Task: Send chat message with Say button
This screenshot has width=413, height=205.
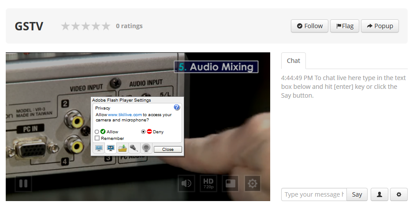Action: click(357, 194)
